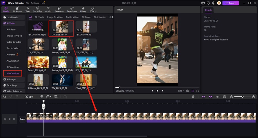Image resolution: width=258 pixels, height=138 pixels.
Task: Select AI Animation in sidebar
Action: 13,61
